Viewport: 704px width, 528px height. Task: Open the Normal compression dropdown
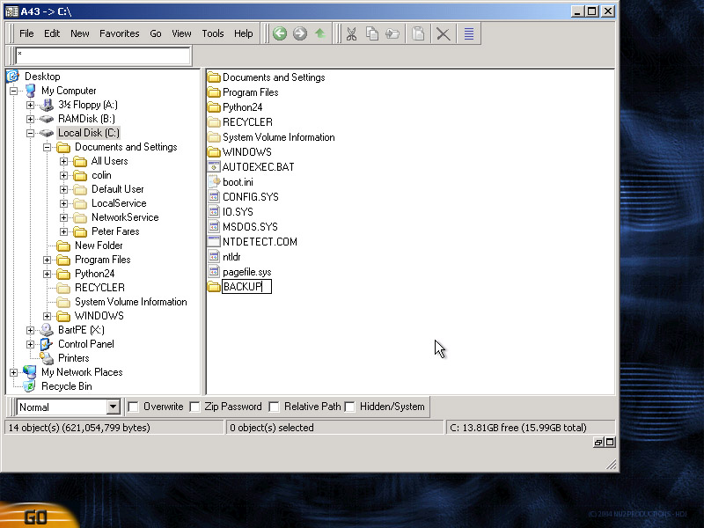point(114,407)
